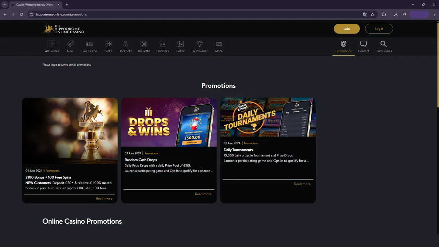Viewport: 439px width, 247px height.
Task: Open the browser tab search dropdown
Action: pos(4,4)
